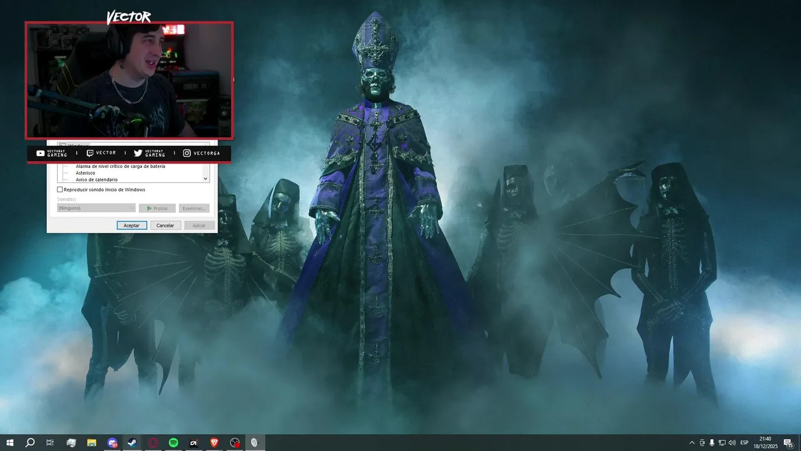
Task: Open black taskbar icon between Spotify and Brave
Action: click(x=194, y=443)
